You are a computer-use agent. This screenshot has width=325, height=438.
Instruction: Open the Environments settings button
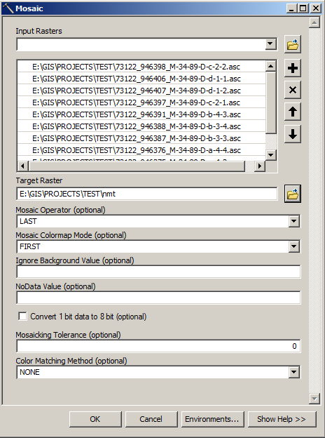click(x=212, y=419)
